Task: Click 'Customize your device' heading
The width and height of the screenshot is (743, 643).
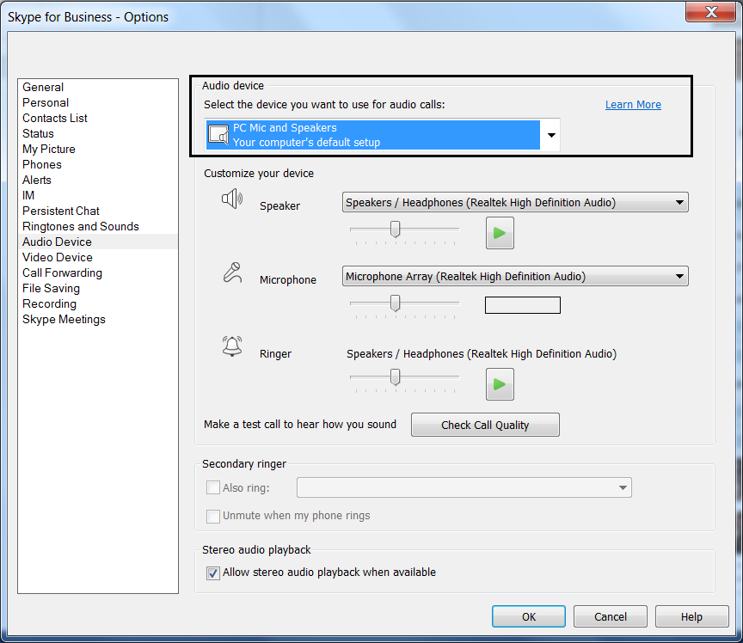Action: [x=259, y=174]
